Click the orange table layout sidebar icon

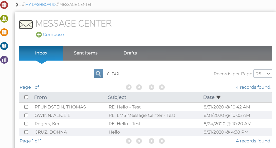(4, 32)
